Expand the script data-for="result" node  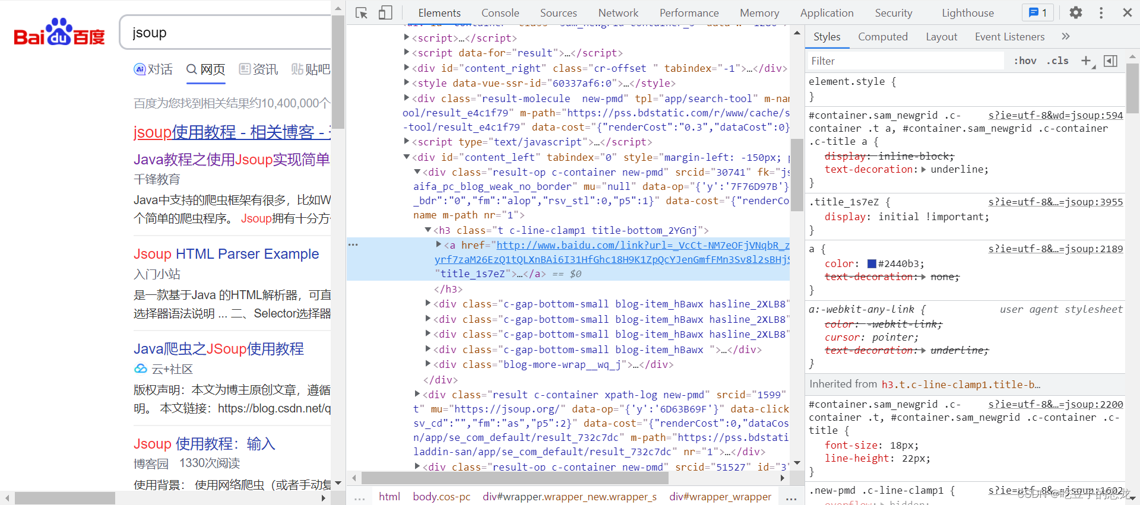407,52
